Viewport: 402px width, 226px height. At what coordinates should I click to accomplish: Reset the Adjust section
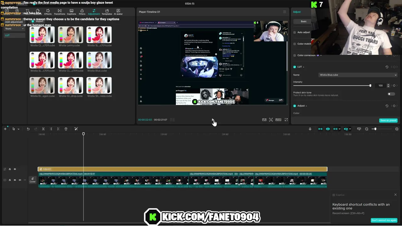(x=387, y=106)
